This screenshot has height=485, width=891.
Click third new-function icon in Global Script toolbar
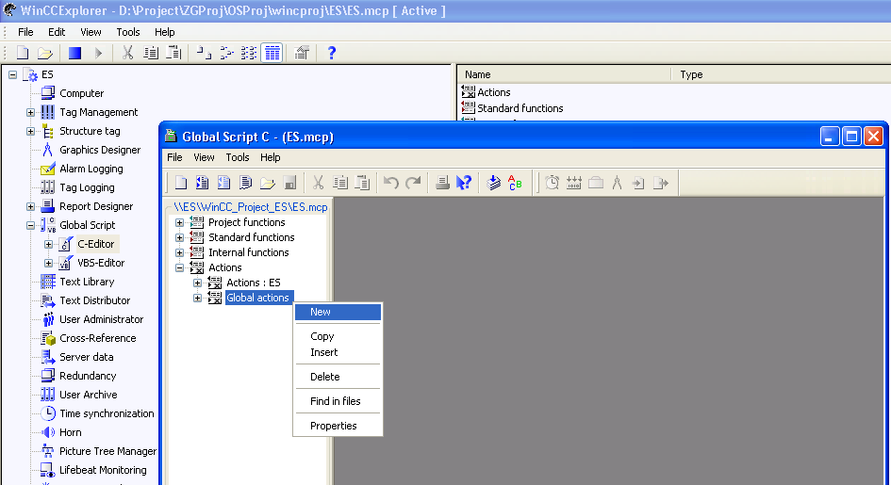coord(223,183)
